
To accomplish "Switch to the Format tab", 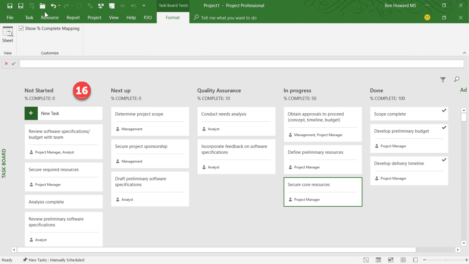I will pyautogui.click(x=173, y=17).
